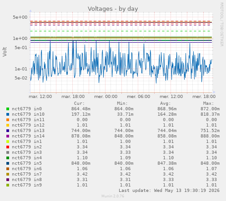This screenshot has width=226, height=201.
Task: Click the olive-gold swatch for nct6779 in7
Action: pos(8,174)
